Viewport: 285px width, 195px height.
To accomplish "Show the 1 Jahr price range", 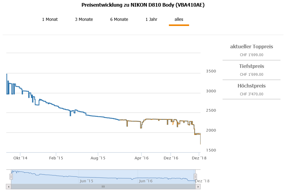I will click(x=151, y=19).
